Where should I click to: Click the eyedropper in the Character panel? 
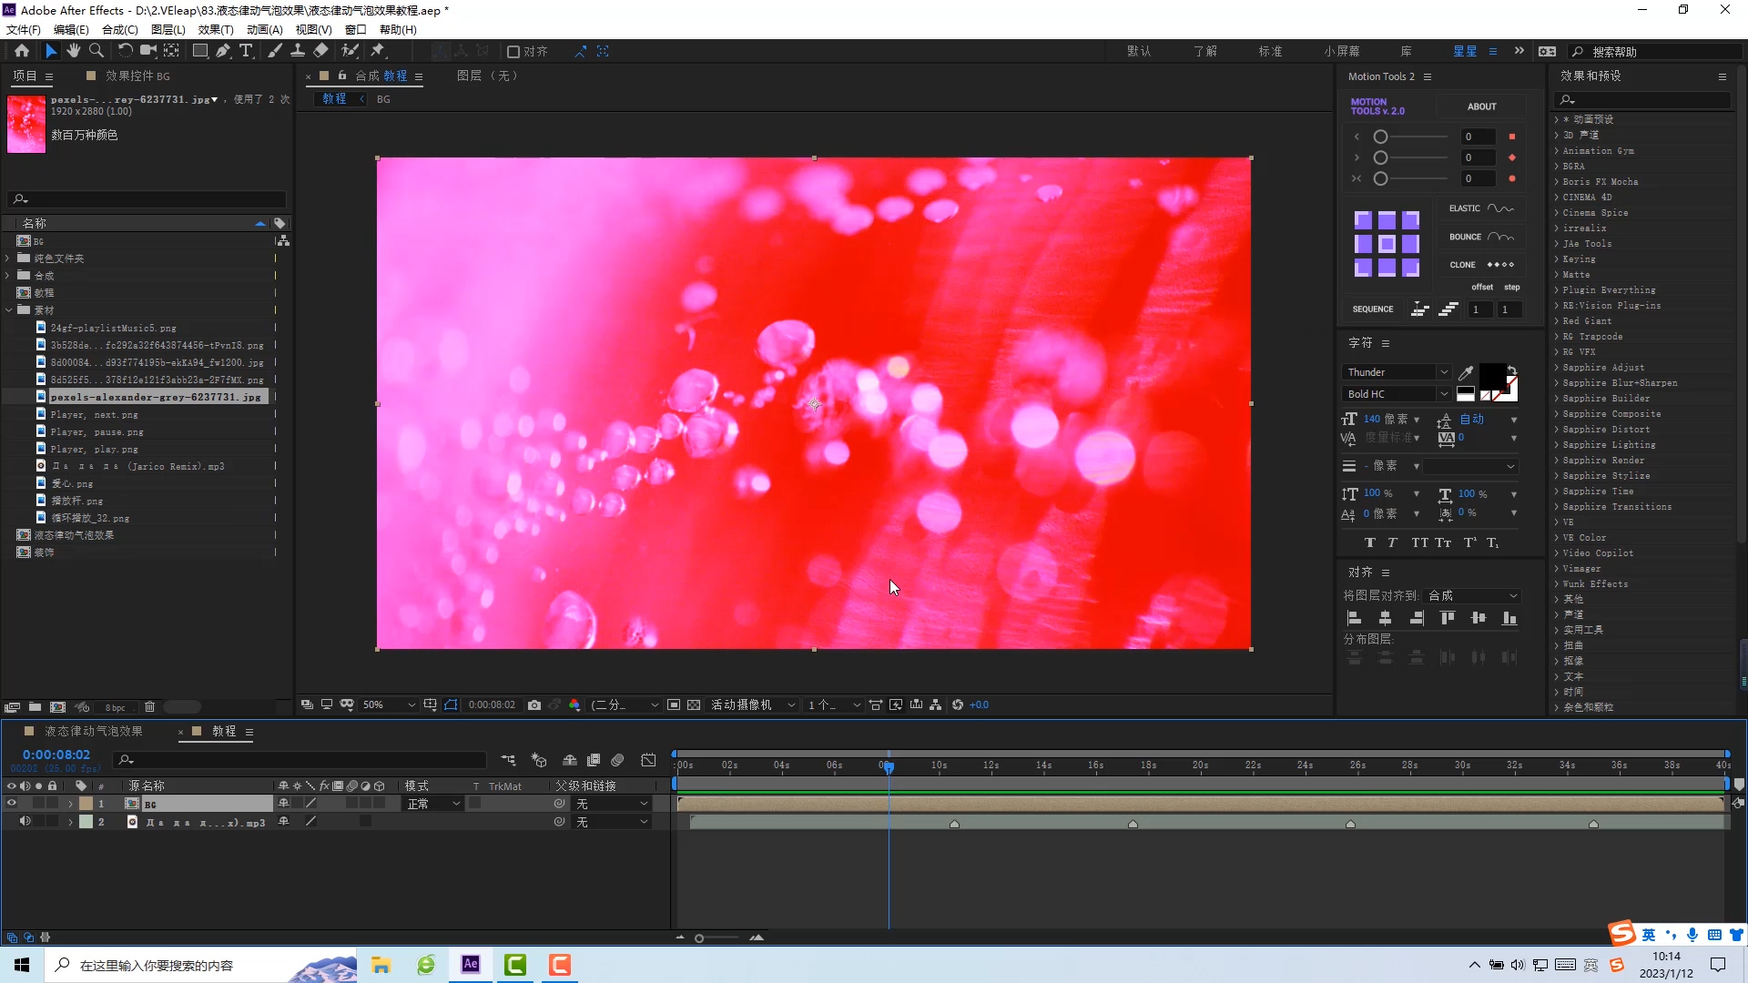(x=1466, y=372)
